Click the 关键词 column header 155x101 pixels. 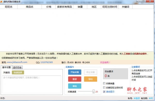pyautogui.click(x=126, y=7)
